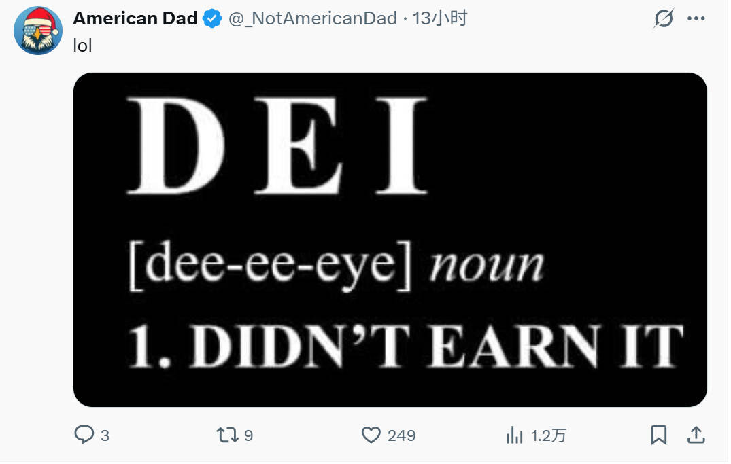Bookmark this post

pos(658,435)
